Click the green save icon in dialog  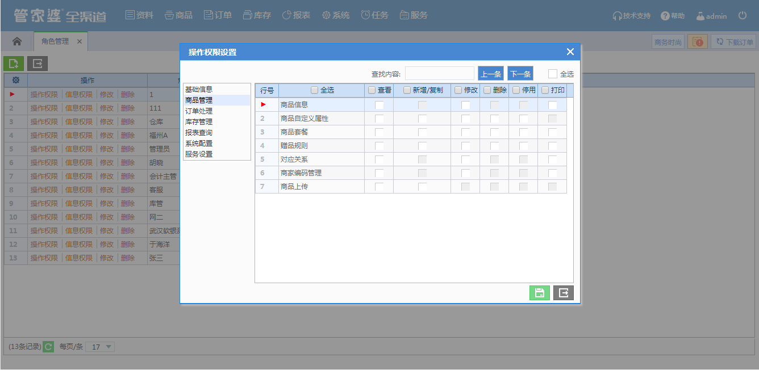pos(540,293)
